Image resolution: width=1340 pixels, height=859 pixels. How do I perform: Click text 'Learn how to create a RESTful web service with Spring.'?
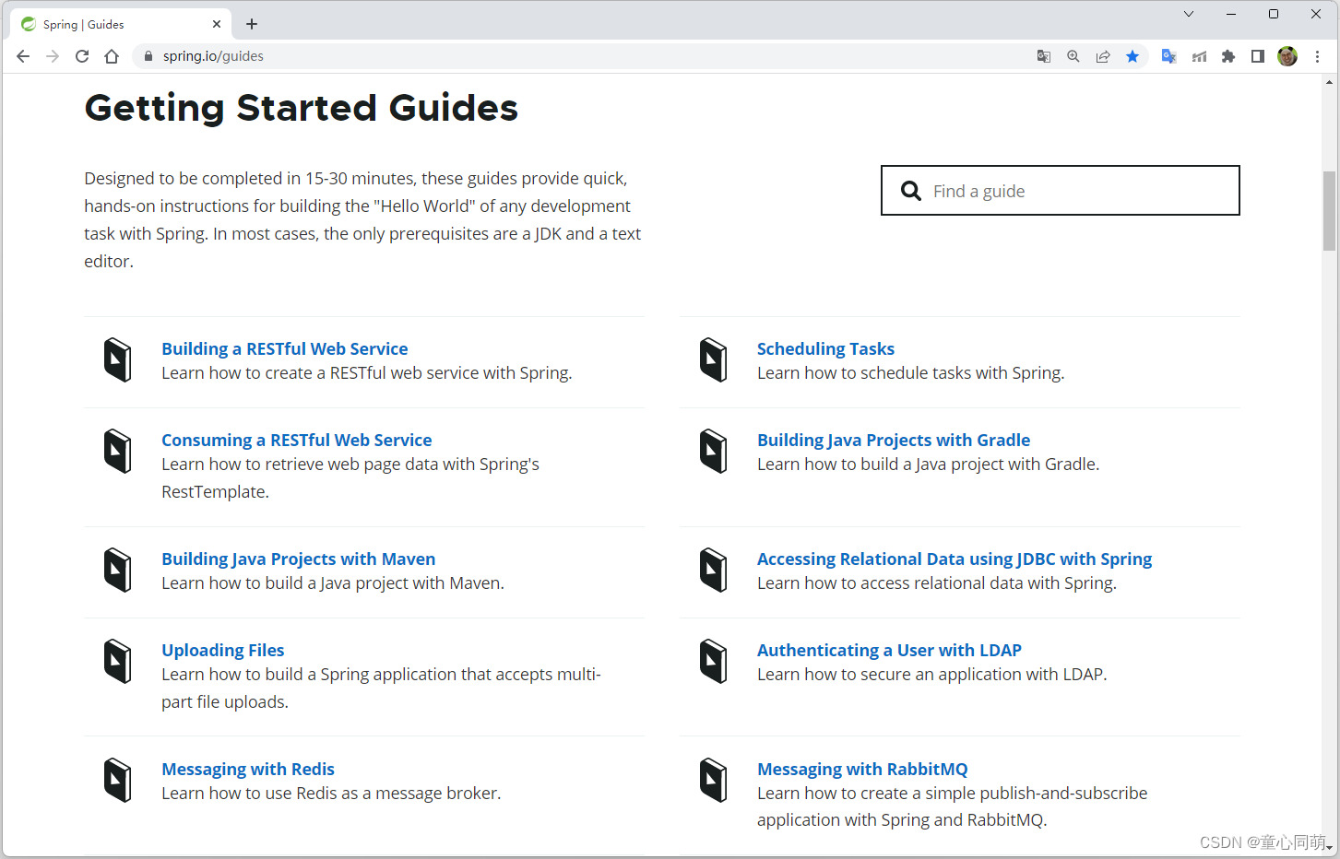(367, 372)
